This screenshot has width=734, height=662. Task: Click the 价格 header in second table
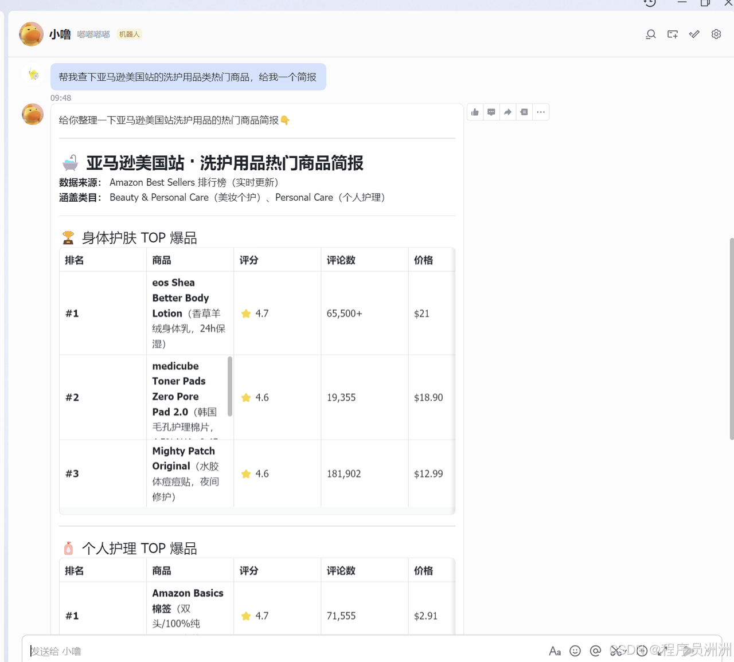coord(424,571)
